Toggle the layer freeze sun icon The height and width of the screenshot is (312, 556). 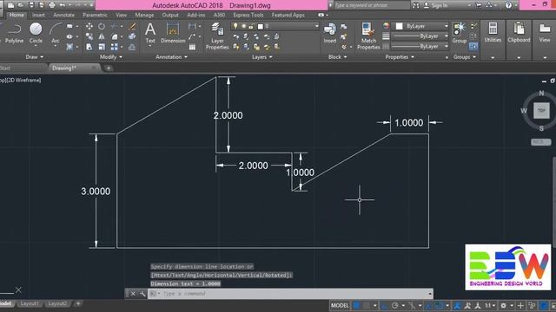(x=243, y=26)
